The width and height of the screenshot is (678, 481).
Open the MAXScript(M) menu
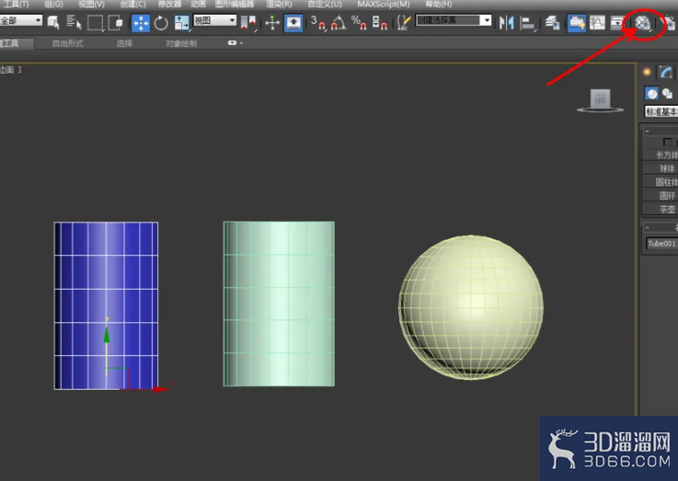click(383, 5)
